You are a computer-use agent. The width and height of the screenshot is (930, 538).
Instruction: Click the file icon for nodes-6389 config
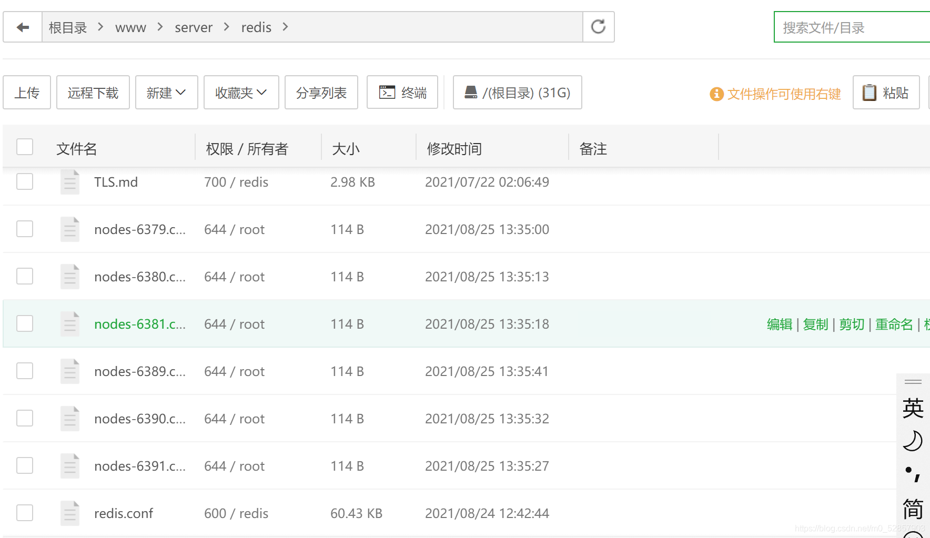(x=70, y=371)
